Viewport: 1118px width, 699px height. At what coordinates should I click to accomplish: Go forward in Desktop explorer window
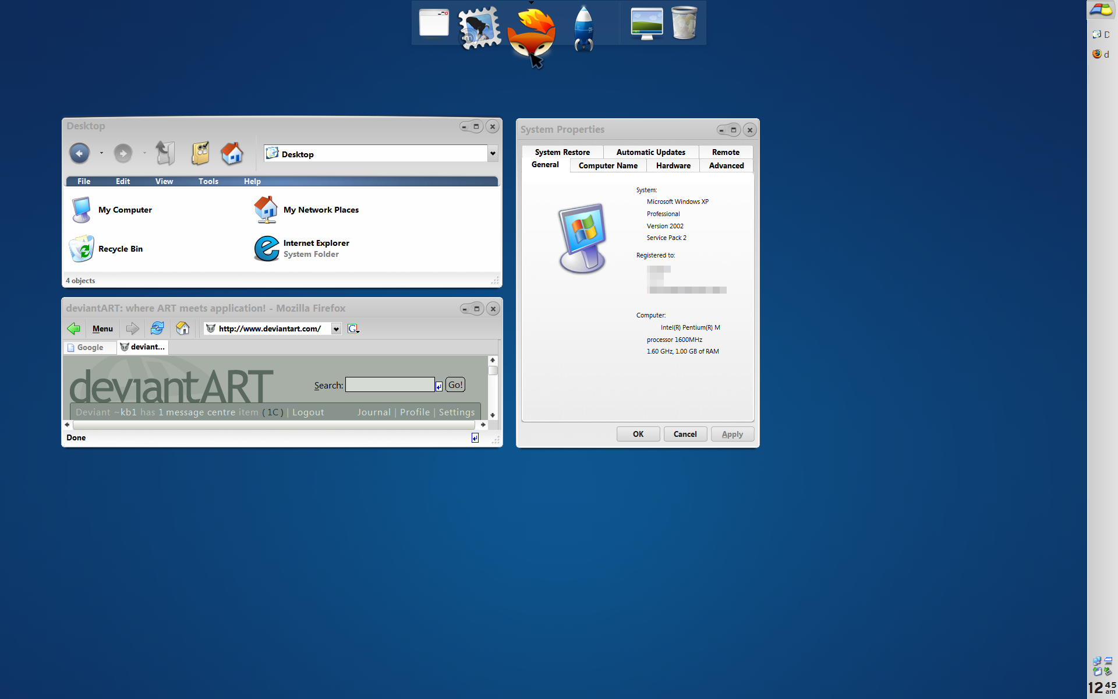coord(123,153)
